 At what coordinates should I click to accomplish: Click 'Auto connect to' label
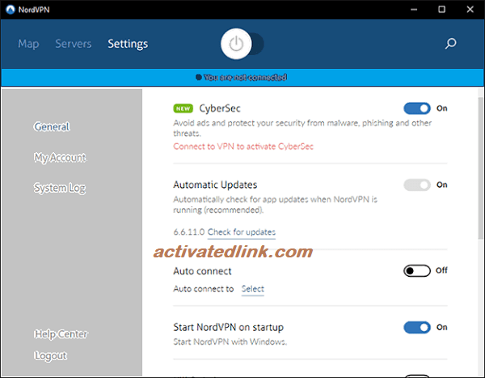[204, 289]
